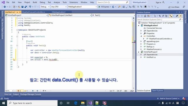The width and height of the screenshot is (188, 106).
Task: Open the Output tab
Action: [x=16, y=94]
